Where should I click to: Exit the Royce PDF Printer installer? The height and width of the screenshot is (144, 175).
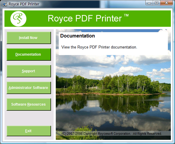click(29, 131)
